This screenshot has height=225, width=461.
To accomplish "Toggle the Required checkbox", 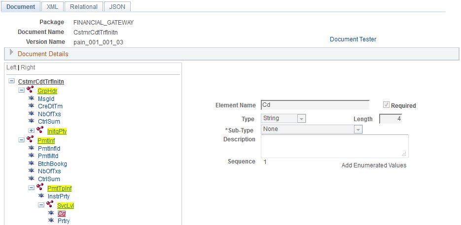I will (x=387, y=105).
